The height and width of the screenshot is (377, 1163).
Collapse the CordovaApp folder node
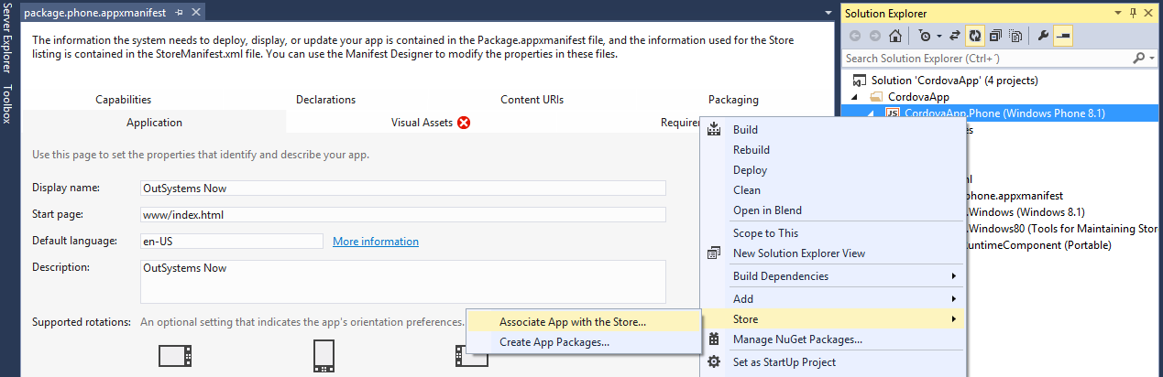pos(856,97)
